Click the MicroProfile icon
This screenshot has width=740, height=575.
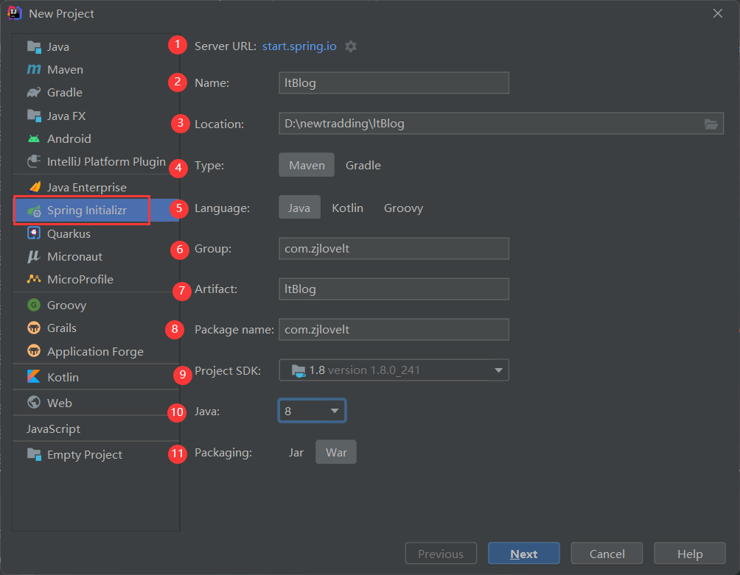tap(34, 279)
